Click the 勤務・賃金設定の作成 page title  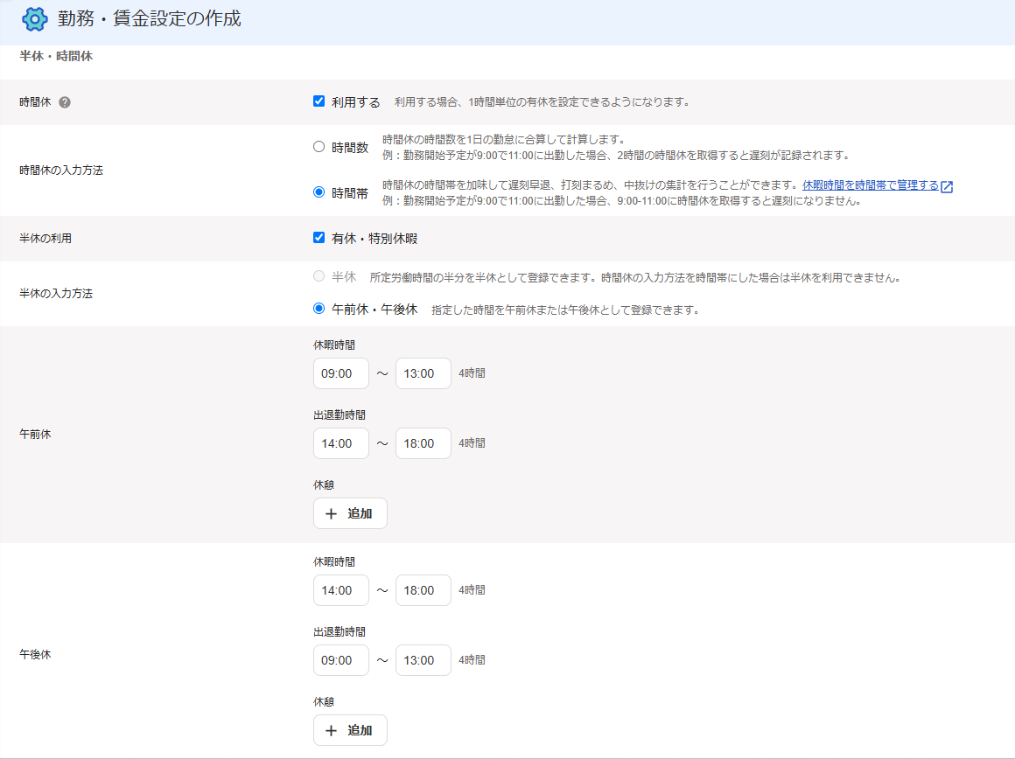(x=150, y=18)
